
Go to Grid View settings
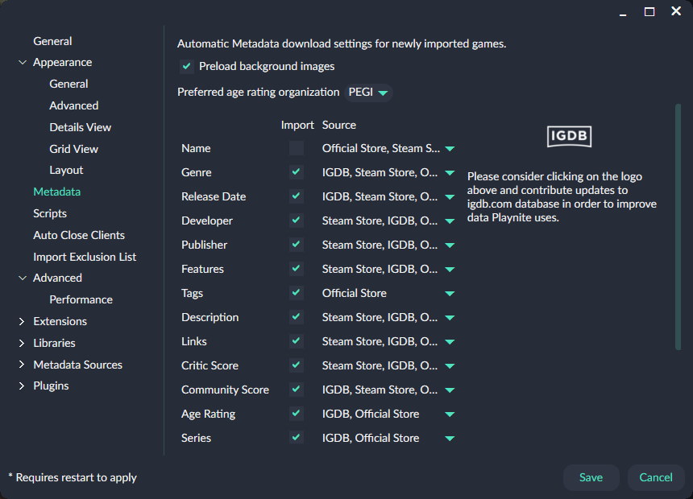click(73, 149)
